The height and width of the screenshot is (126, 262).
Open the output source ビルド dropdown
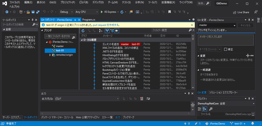(x=87, y=99)
